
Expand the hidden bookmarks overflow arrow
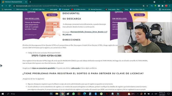coord(156,10)
